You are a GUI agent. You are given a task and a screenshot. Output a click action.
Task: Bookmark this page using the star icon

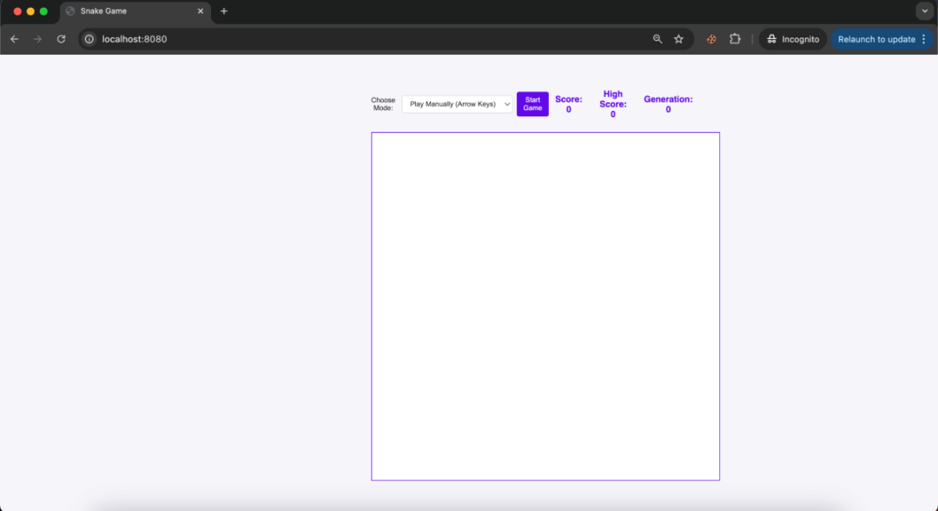(x=678, y=39)
